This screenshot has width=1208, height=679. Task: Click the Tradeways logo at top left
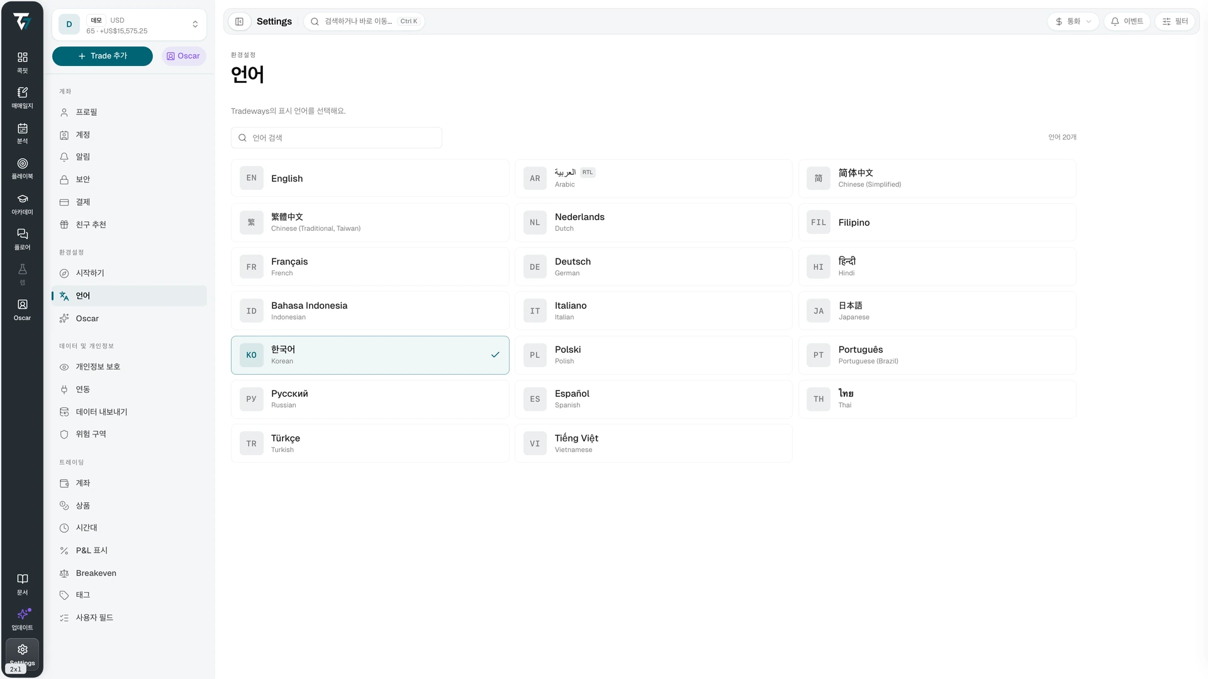[x=22, y=22]
